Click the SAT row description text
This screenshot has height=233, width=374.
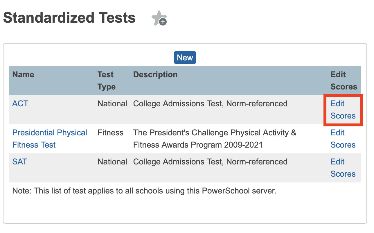pos(210,162)
